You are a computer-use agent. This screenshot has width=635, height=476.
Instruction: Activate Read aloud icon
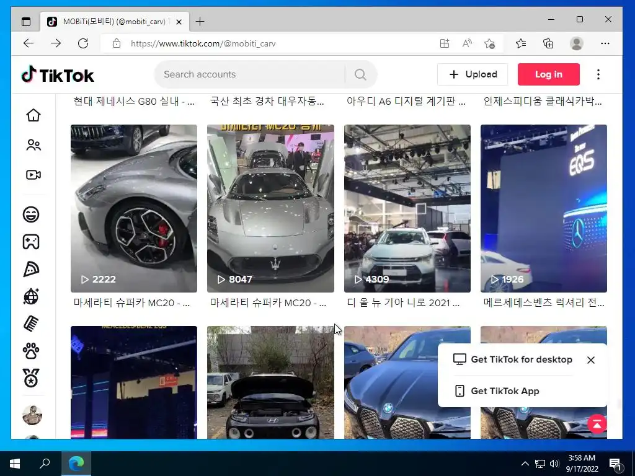[x=467, y=43]
